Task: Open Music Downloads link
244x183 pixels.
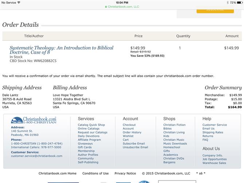Action: click(x=175, y=143)
